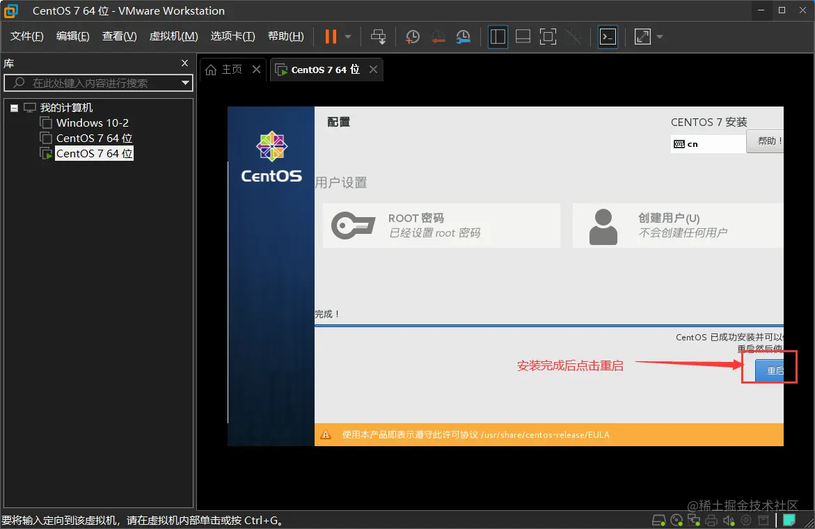Open the 查看(V) menu

120,36
